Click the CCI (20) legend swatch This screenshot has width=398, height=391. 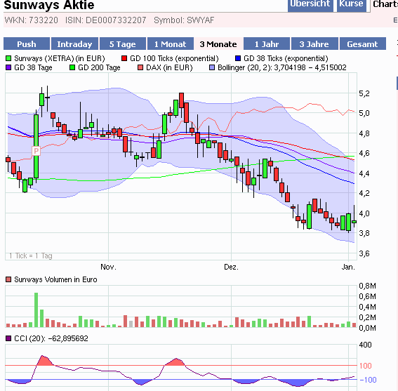click(8, 338)
